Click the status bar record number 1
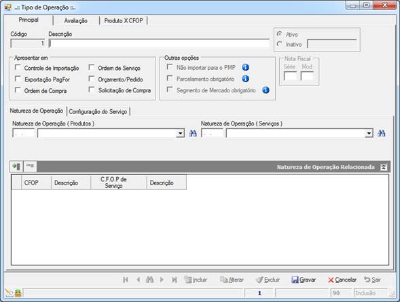The image size is (400, 302). [x=259, y=293]
